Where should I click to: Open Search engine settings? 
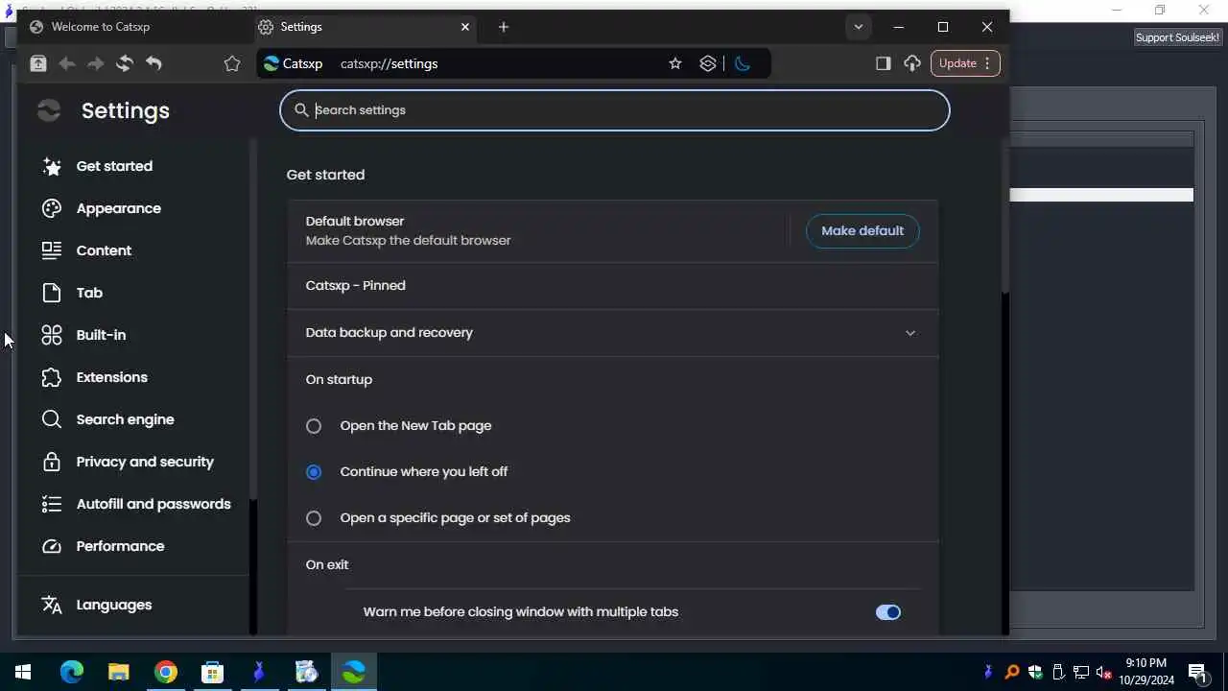(126, 419)
